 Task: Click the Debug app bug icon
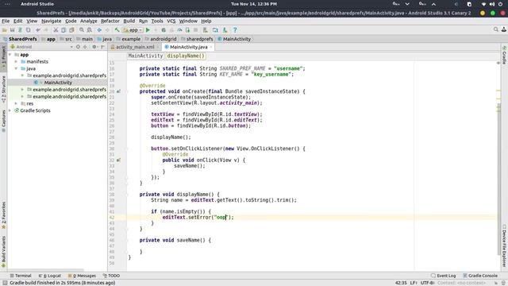(x=164, y=30)
